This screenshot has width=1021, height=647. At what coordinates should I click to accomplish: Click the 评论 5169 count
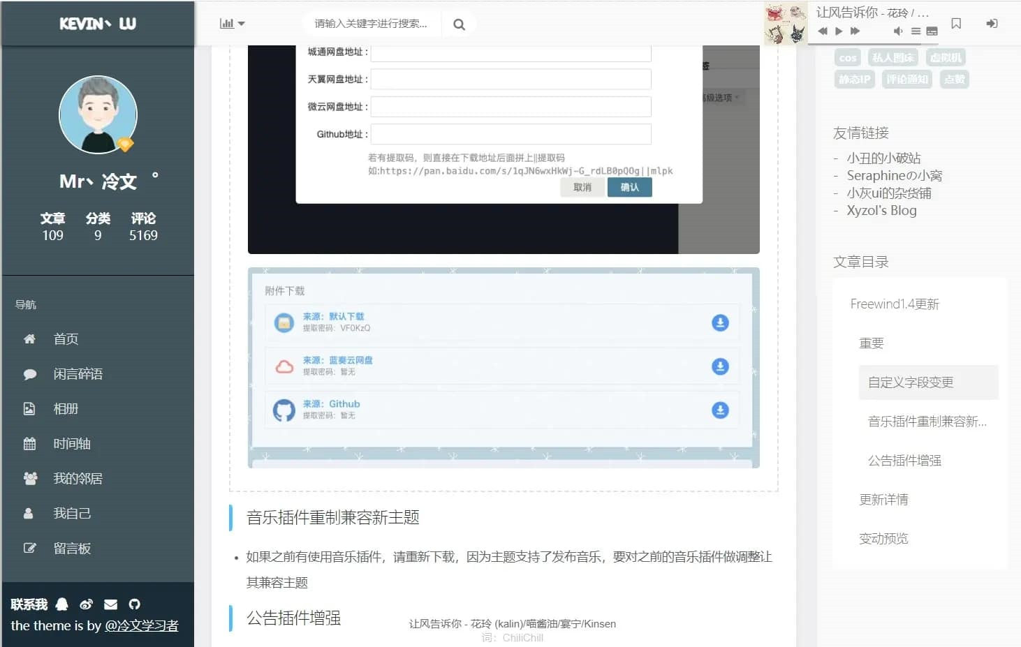point(143,227)
